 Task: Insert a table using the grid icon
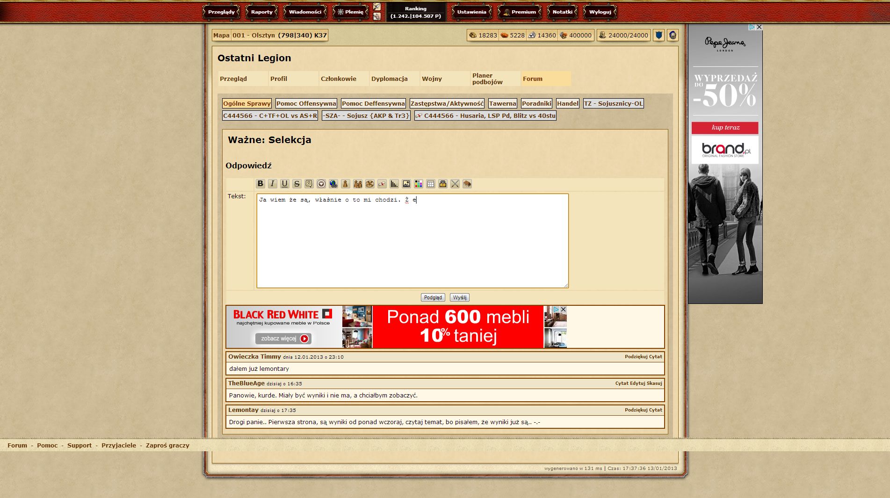pos(431,184)
